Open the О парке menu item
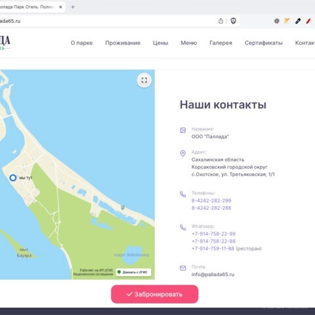Image resolution: width=315 pixels, height=315 pixels. (81, 43)
